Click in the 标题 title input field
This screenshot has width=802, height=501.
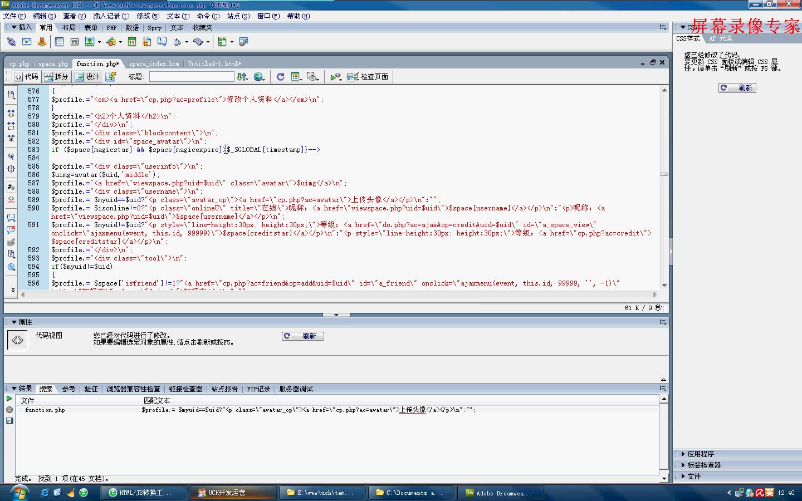[192, 77]
